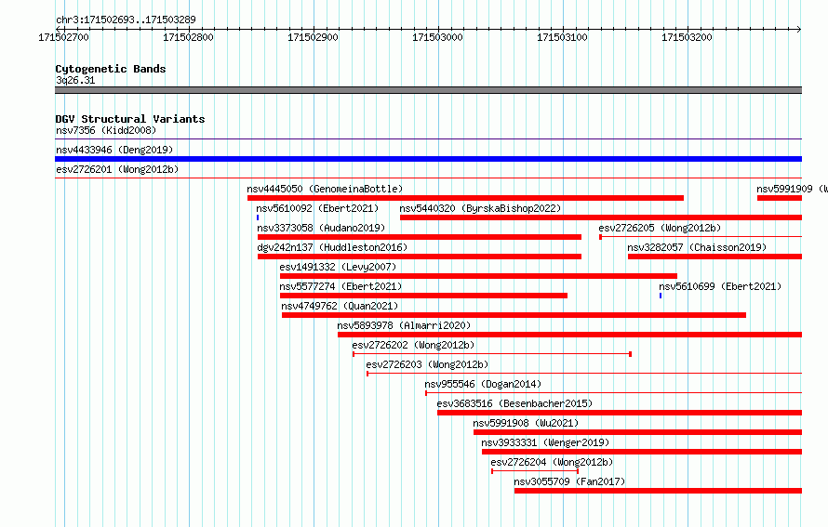Open esv2726203 (Wong2012b) label
Image resolution: width=828 pixels, height=527 pixels.
(x=427, y=364)
